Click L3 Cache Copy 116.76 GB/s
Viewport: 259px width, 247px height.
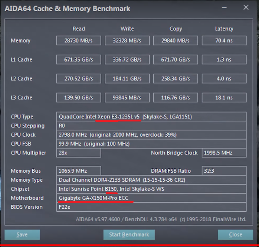(x=176, y=98)
